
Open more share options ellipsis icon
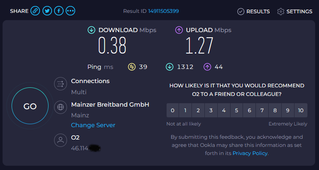pyautogui.click(x=70, y=11)
